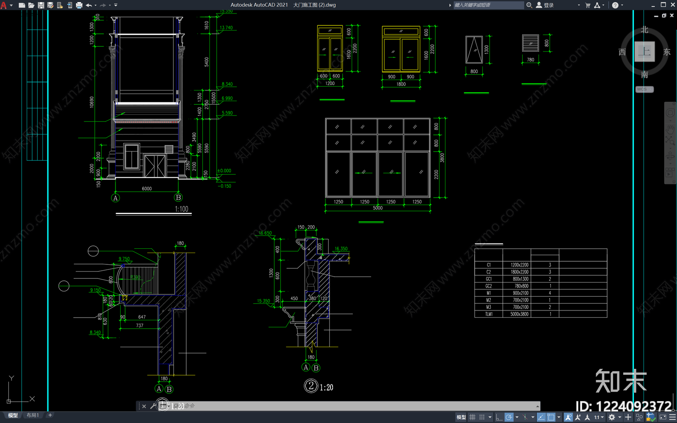Switch to the 布局1 layout tab
Screen dimensions: 677x423
coord(33,415)
